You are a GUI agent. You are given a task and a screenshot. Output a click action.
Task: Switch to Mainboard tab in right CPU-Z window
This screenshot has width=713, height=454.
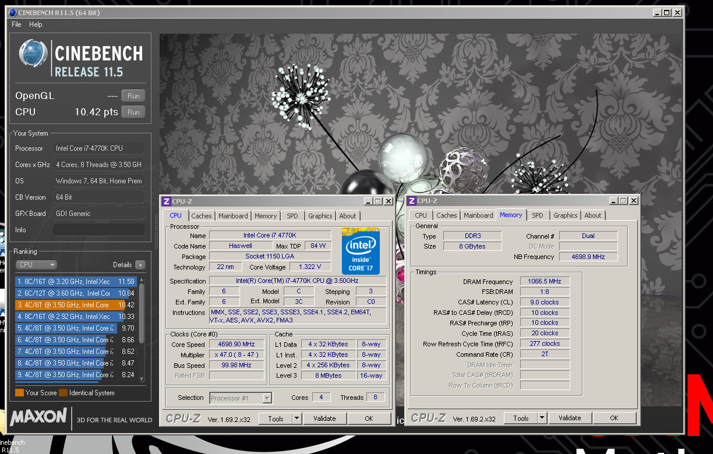click(478, 215)
